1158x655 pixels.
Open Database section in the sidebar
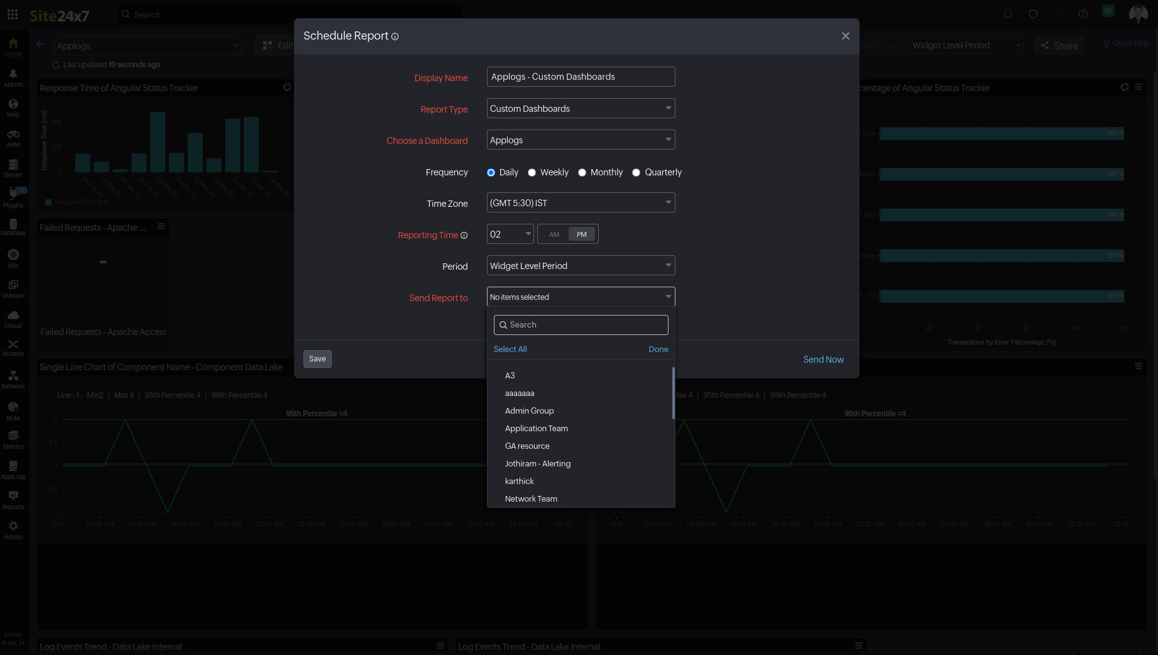[13, 227]
